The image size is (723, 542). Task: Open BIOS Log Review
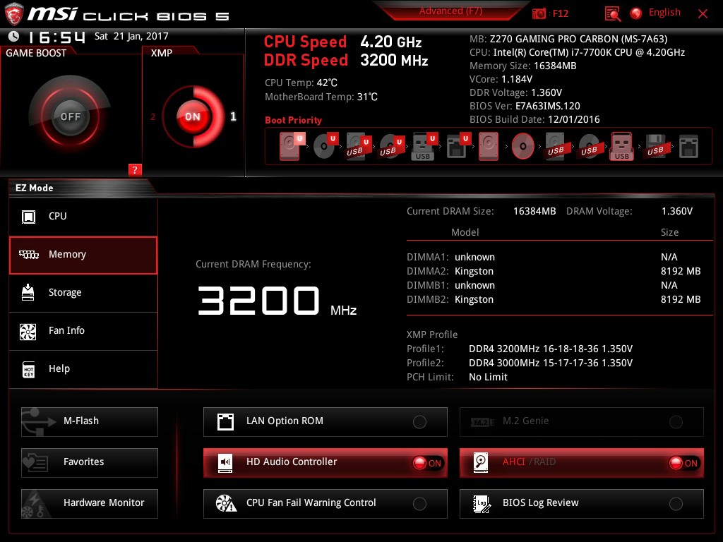coord(582,503)
